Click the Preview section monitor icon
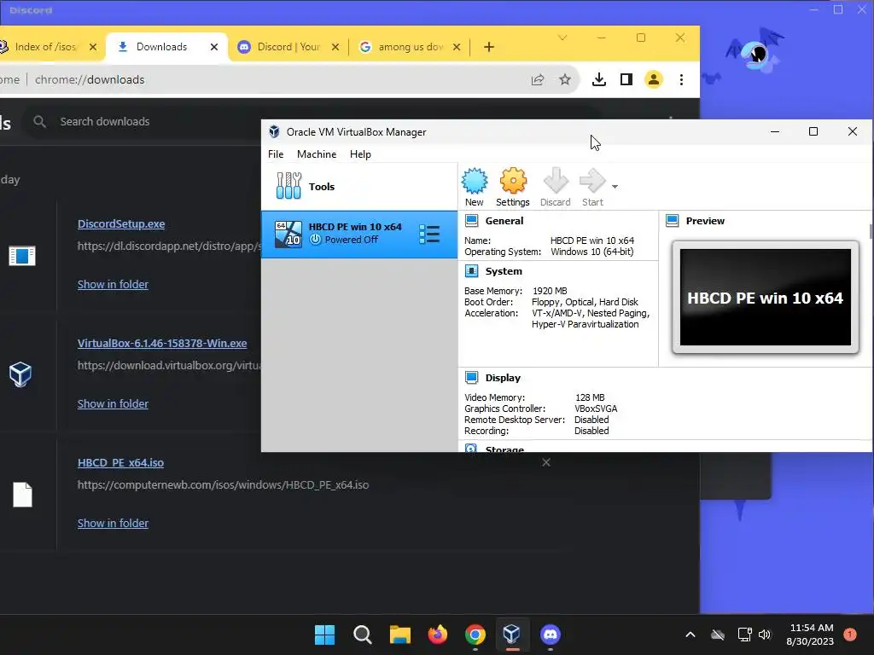This screenshot has width=874, height=655. tap(673, 221)
